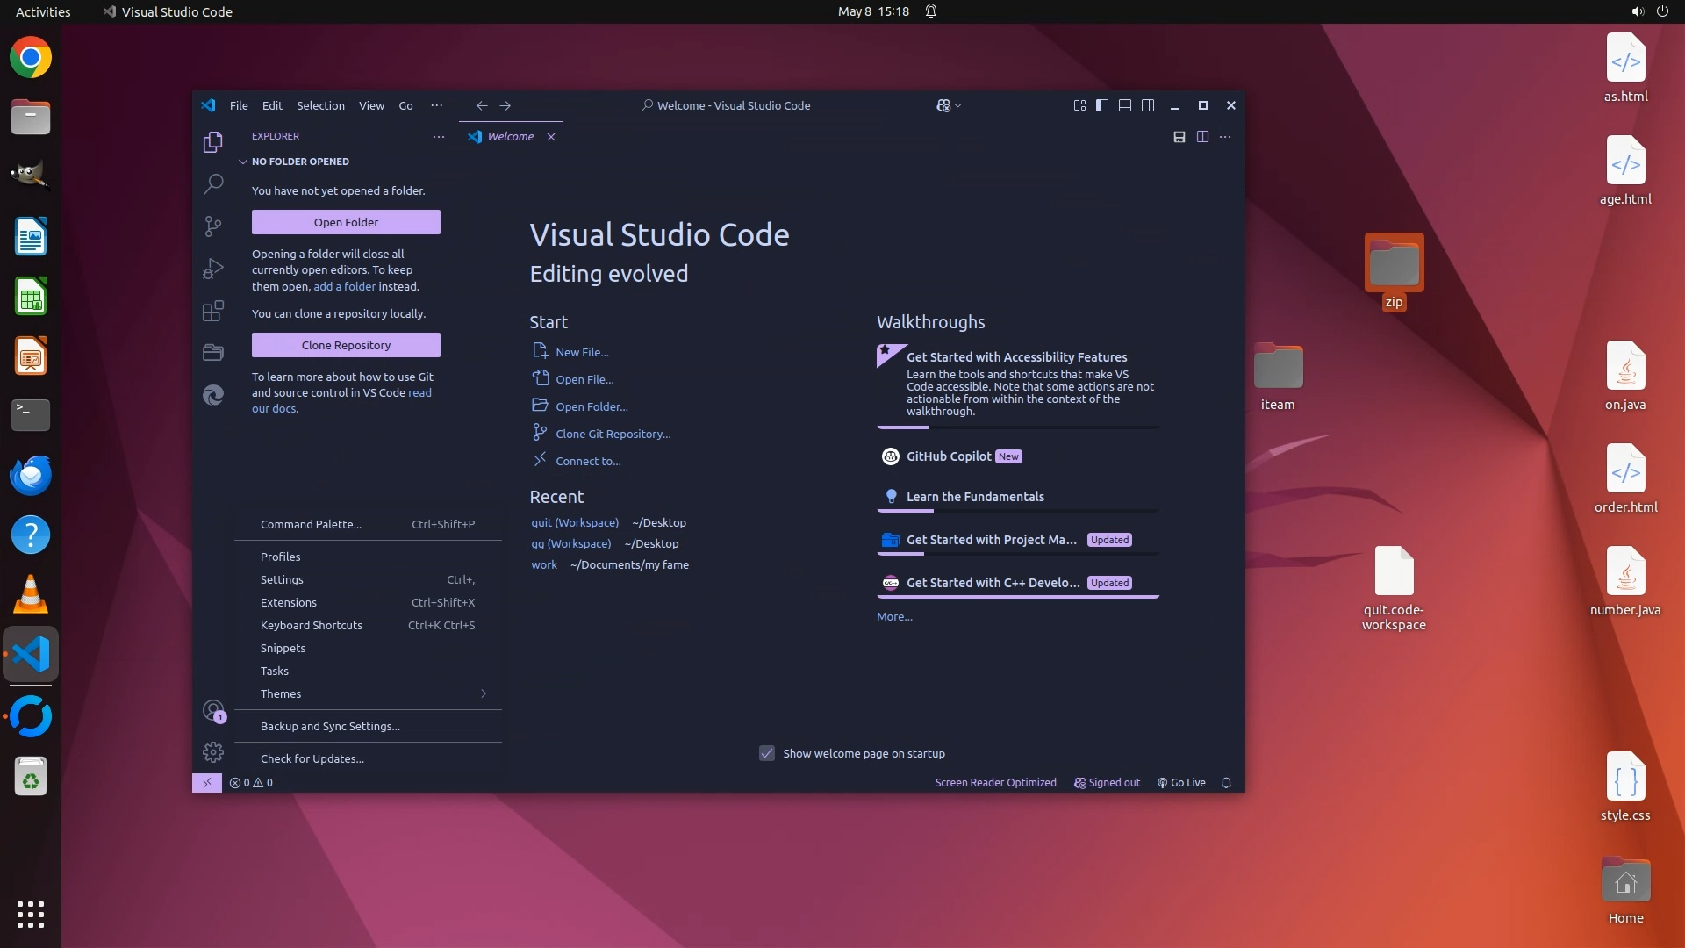Click the Go Live status bar button

click(x=1181, y=783)
